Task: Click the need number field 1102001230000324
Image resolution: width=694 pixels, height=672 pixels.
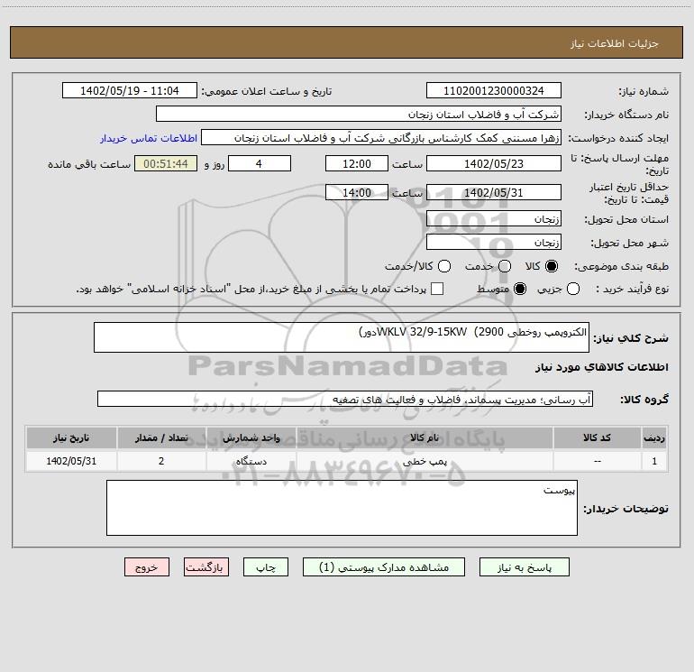Action: pos(494,91)
